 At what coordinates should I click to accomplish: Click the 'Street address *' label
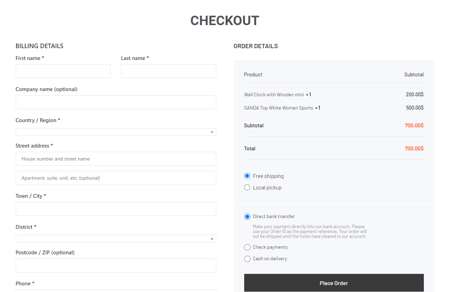click(34, 146)
